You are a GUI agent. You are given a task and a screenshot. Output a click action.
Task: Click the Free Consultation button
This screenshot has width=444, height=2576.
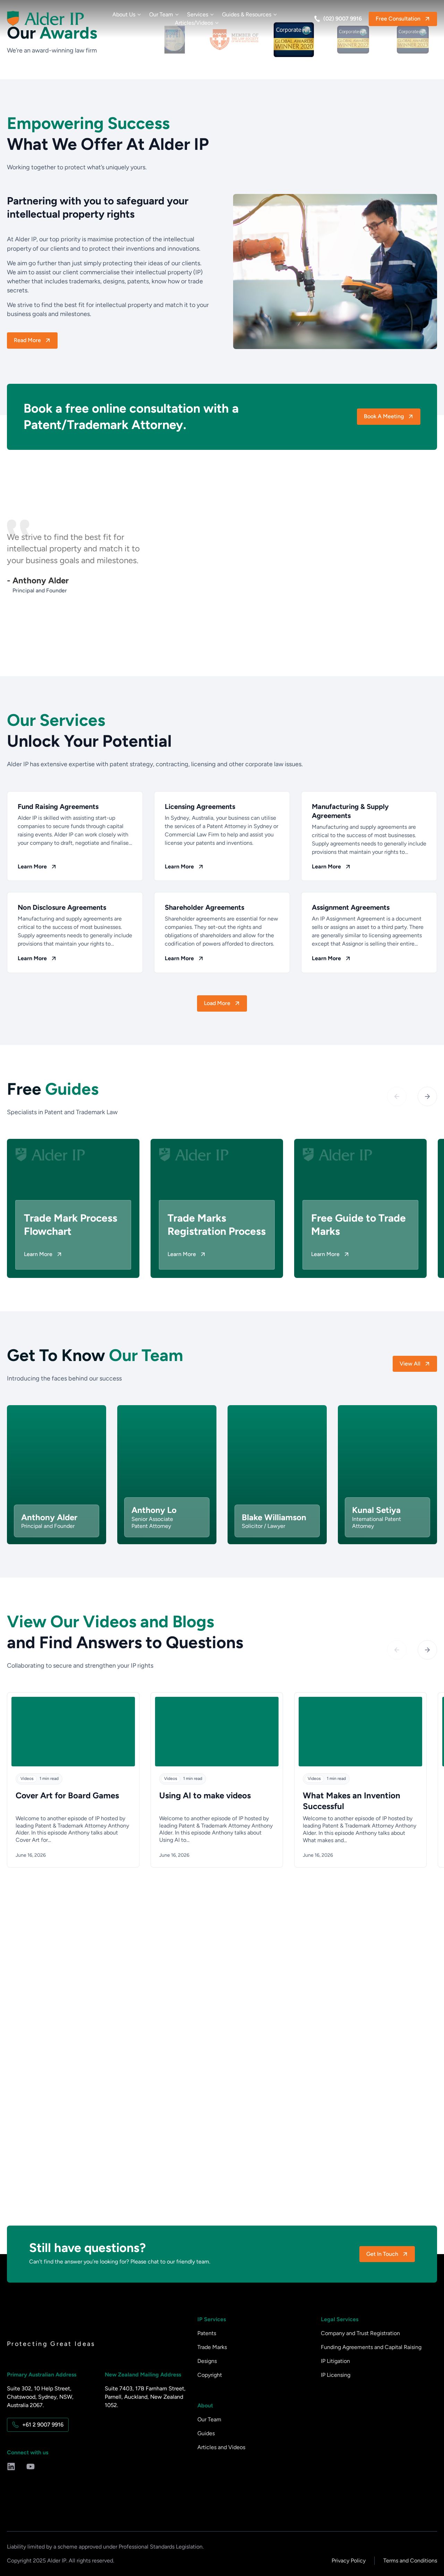click(x=402, y=19)
